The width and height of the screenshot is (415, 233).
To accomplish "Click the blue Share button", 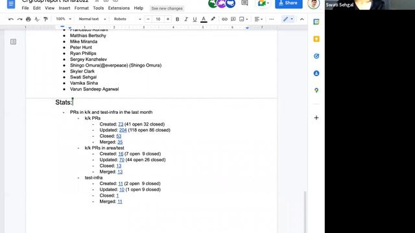I will click(x=289, y=3).
